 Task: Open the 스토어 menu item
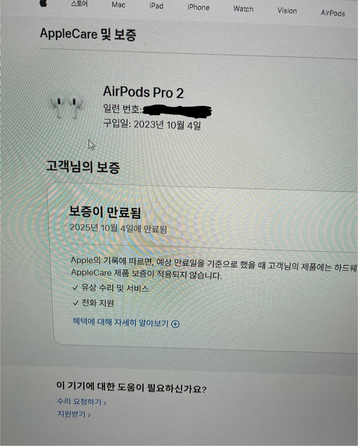pos(79,4)
